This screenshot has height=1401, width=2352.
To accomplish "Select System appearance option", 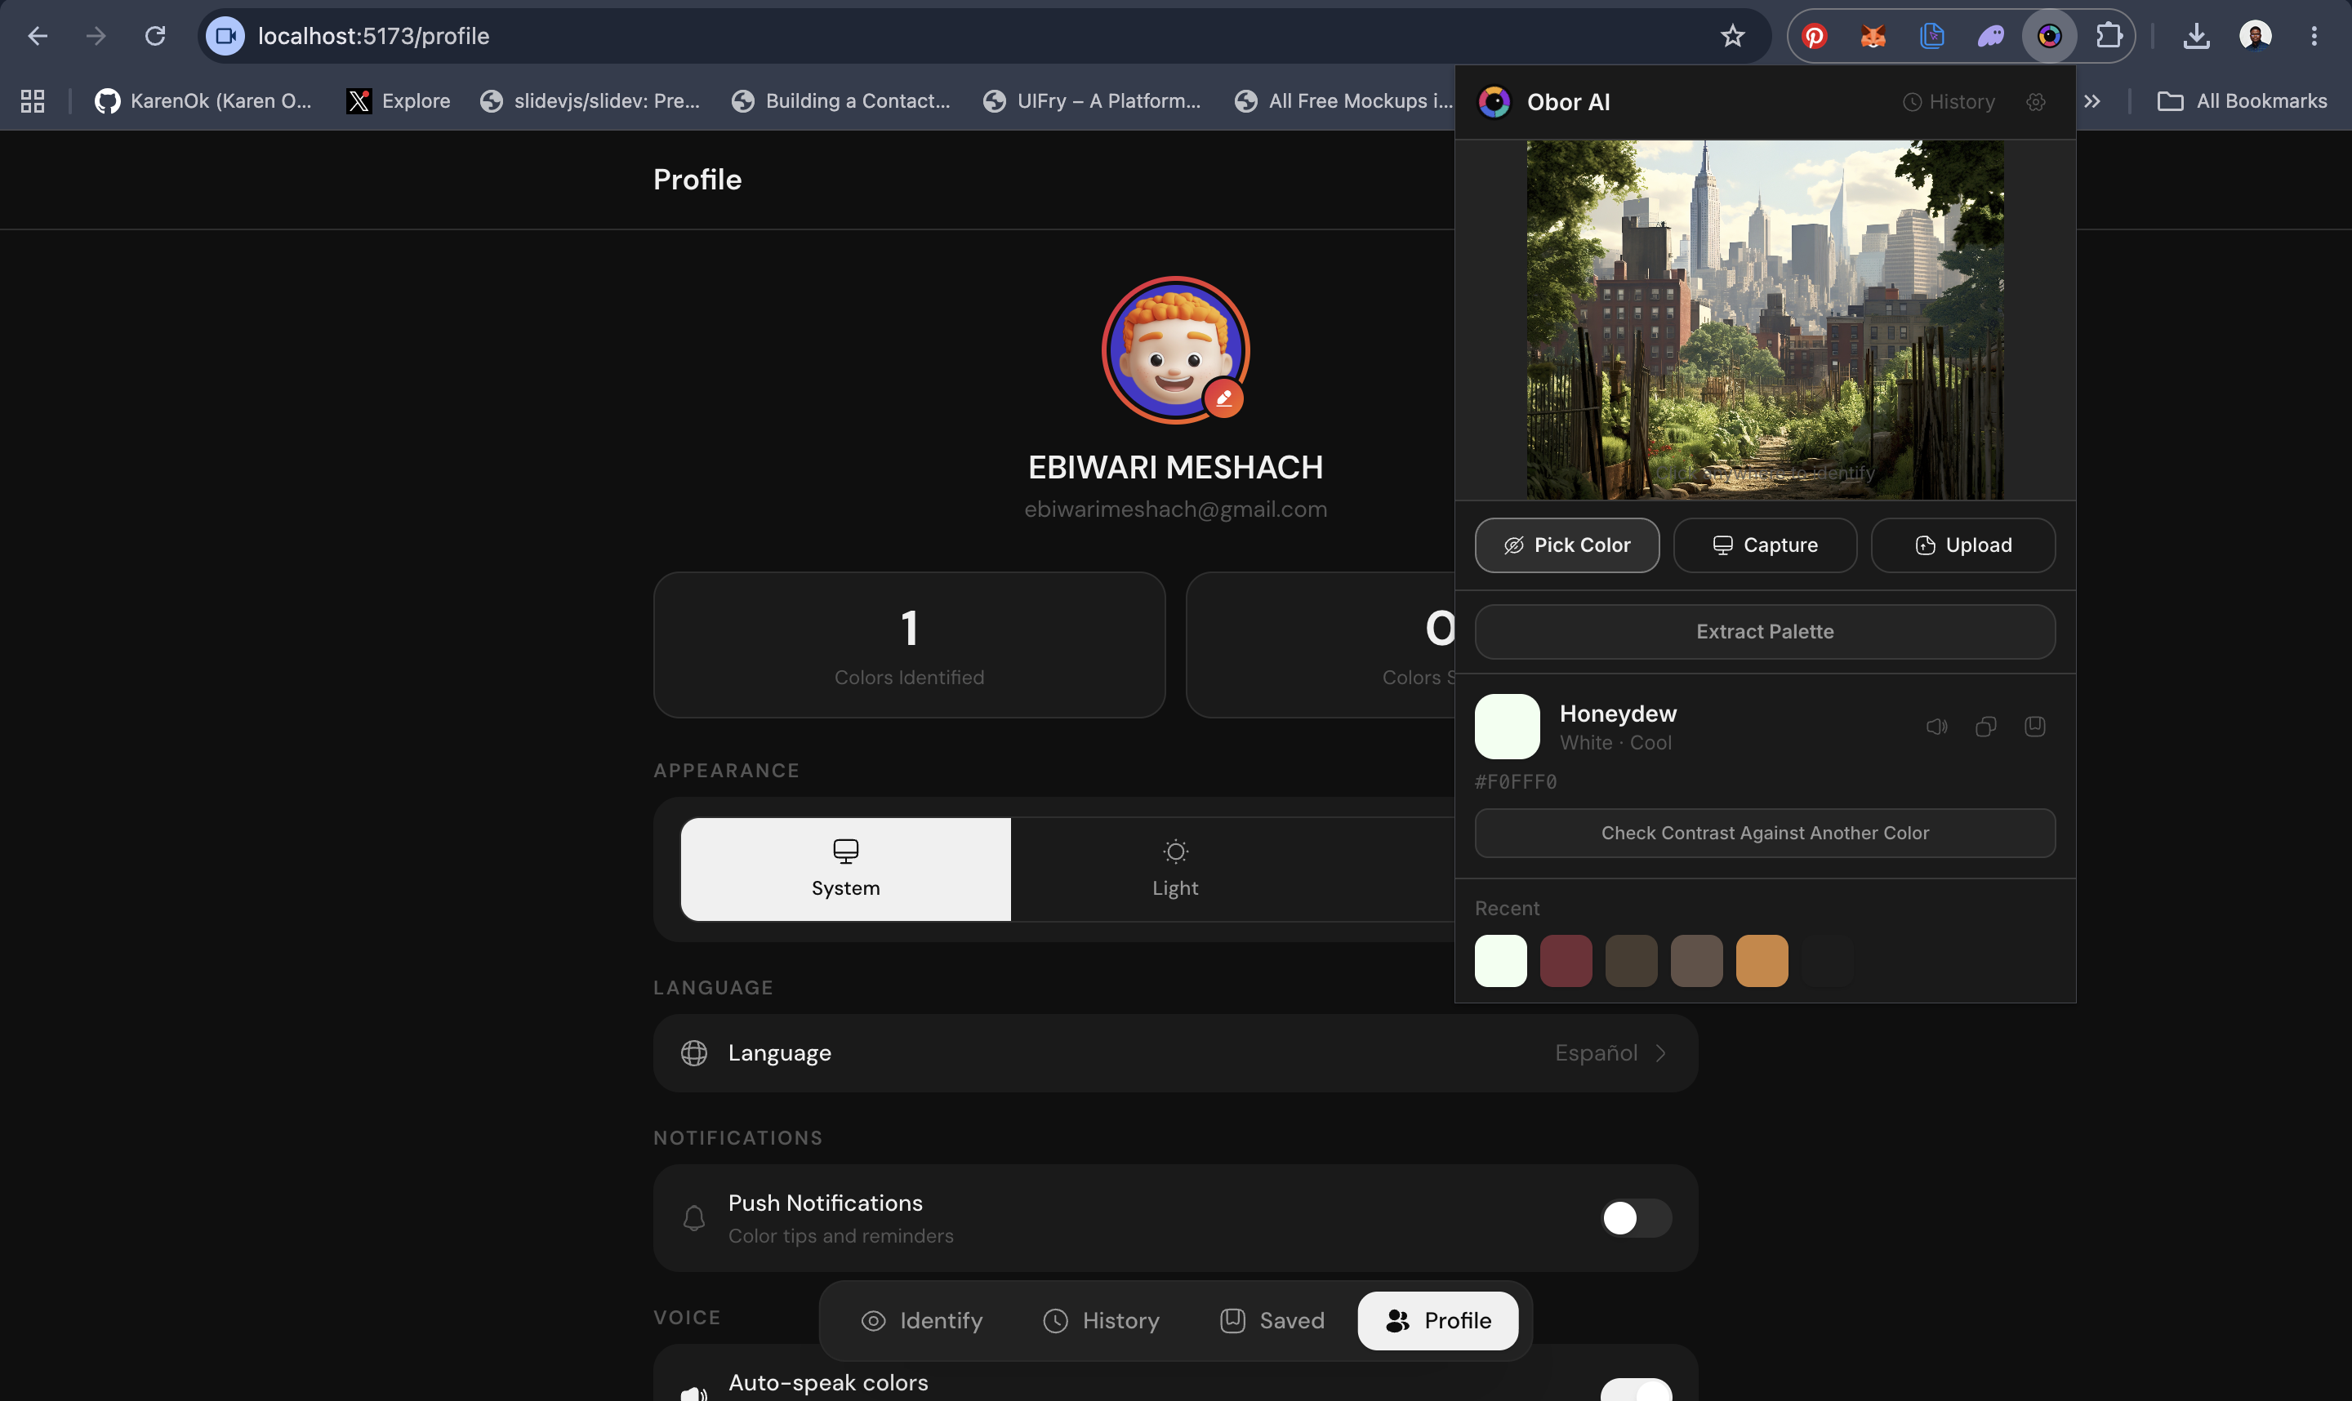I will pyautogui.click(x=846, y=870).
